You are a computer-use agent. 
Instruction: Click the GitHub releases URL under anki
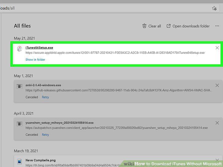click(119, 90)
